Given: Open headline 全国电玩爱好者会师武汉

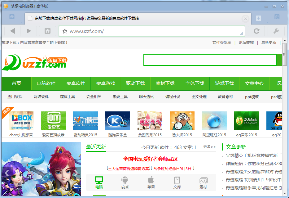Looking at the screenshot, I should coord(151,159).
